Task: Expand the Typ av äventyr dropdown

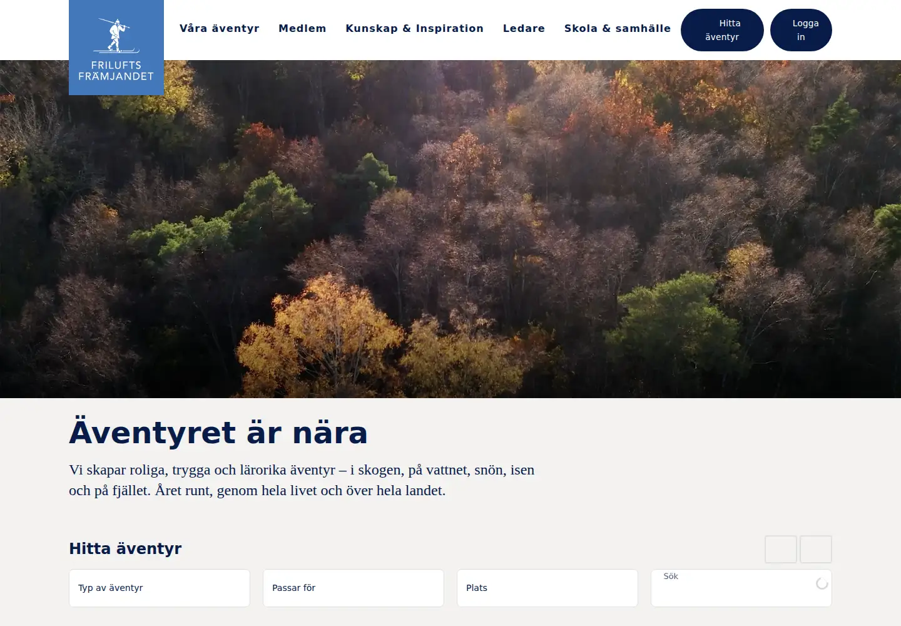Action: pyautogui.click(x=160, y=588)
